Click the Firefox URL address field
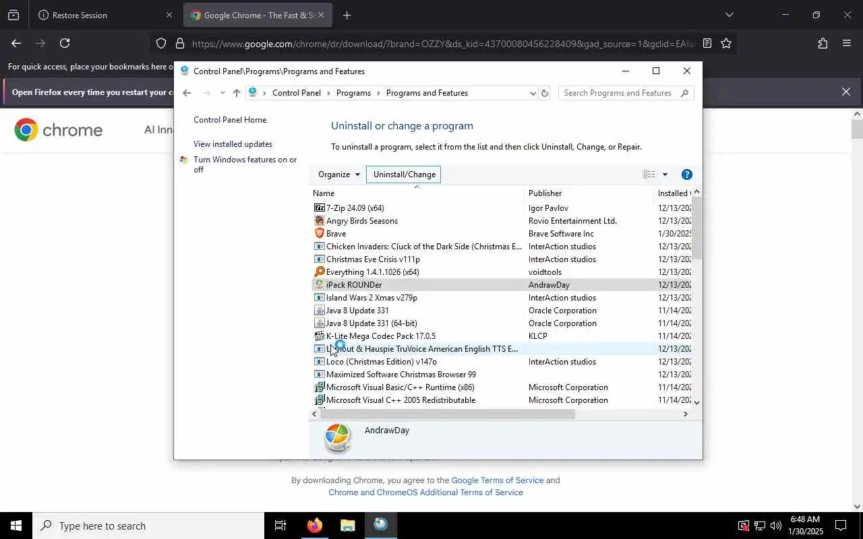Screen dimensions: 863x539 [x=443, y=44]
